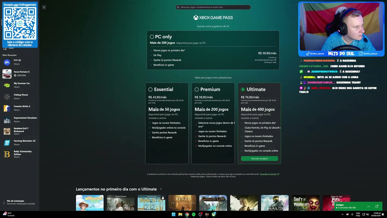Open the taskbar weather widget

click(x=8, y=214)
